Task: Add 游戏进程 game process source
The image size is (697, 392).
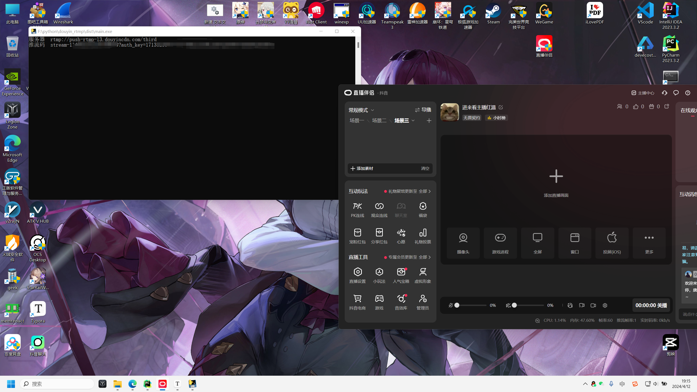Action: (x=500, y=243)
